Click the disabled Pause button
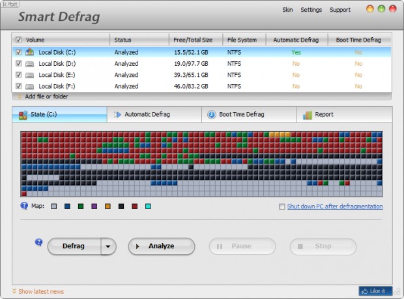 pos(242,246)
